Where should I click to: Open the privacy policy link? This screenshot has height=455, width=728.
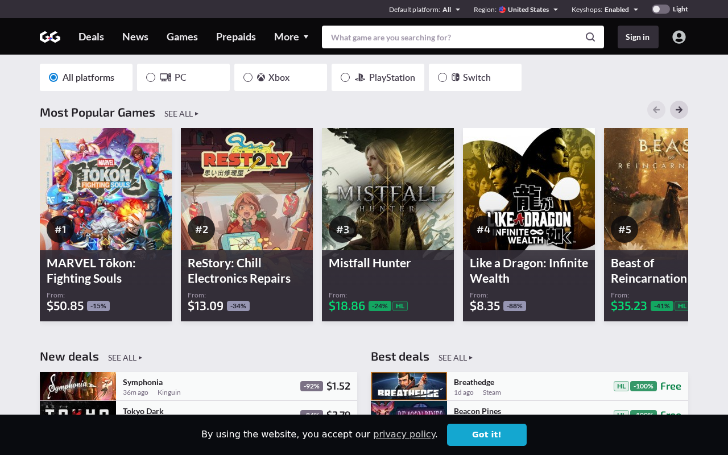[404, 435]
